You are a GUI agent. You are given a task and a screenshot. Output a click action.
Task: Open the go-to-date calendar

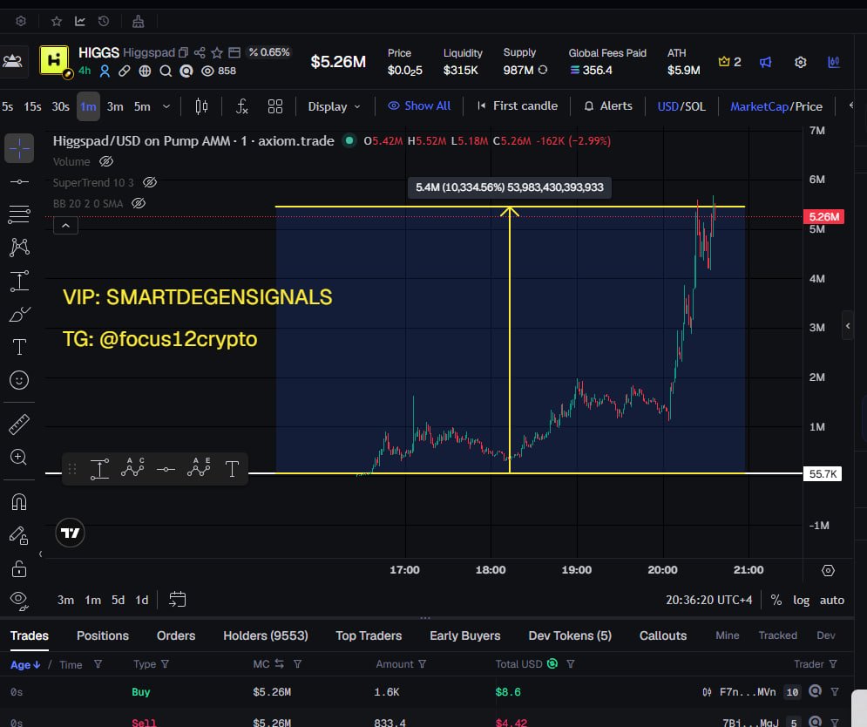tap(178, 599)
